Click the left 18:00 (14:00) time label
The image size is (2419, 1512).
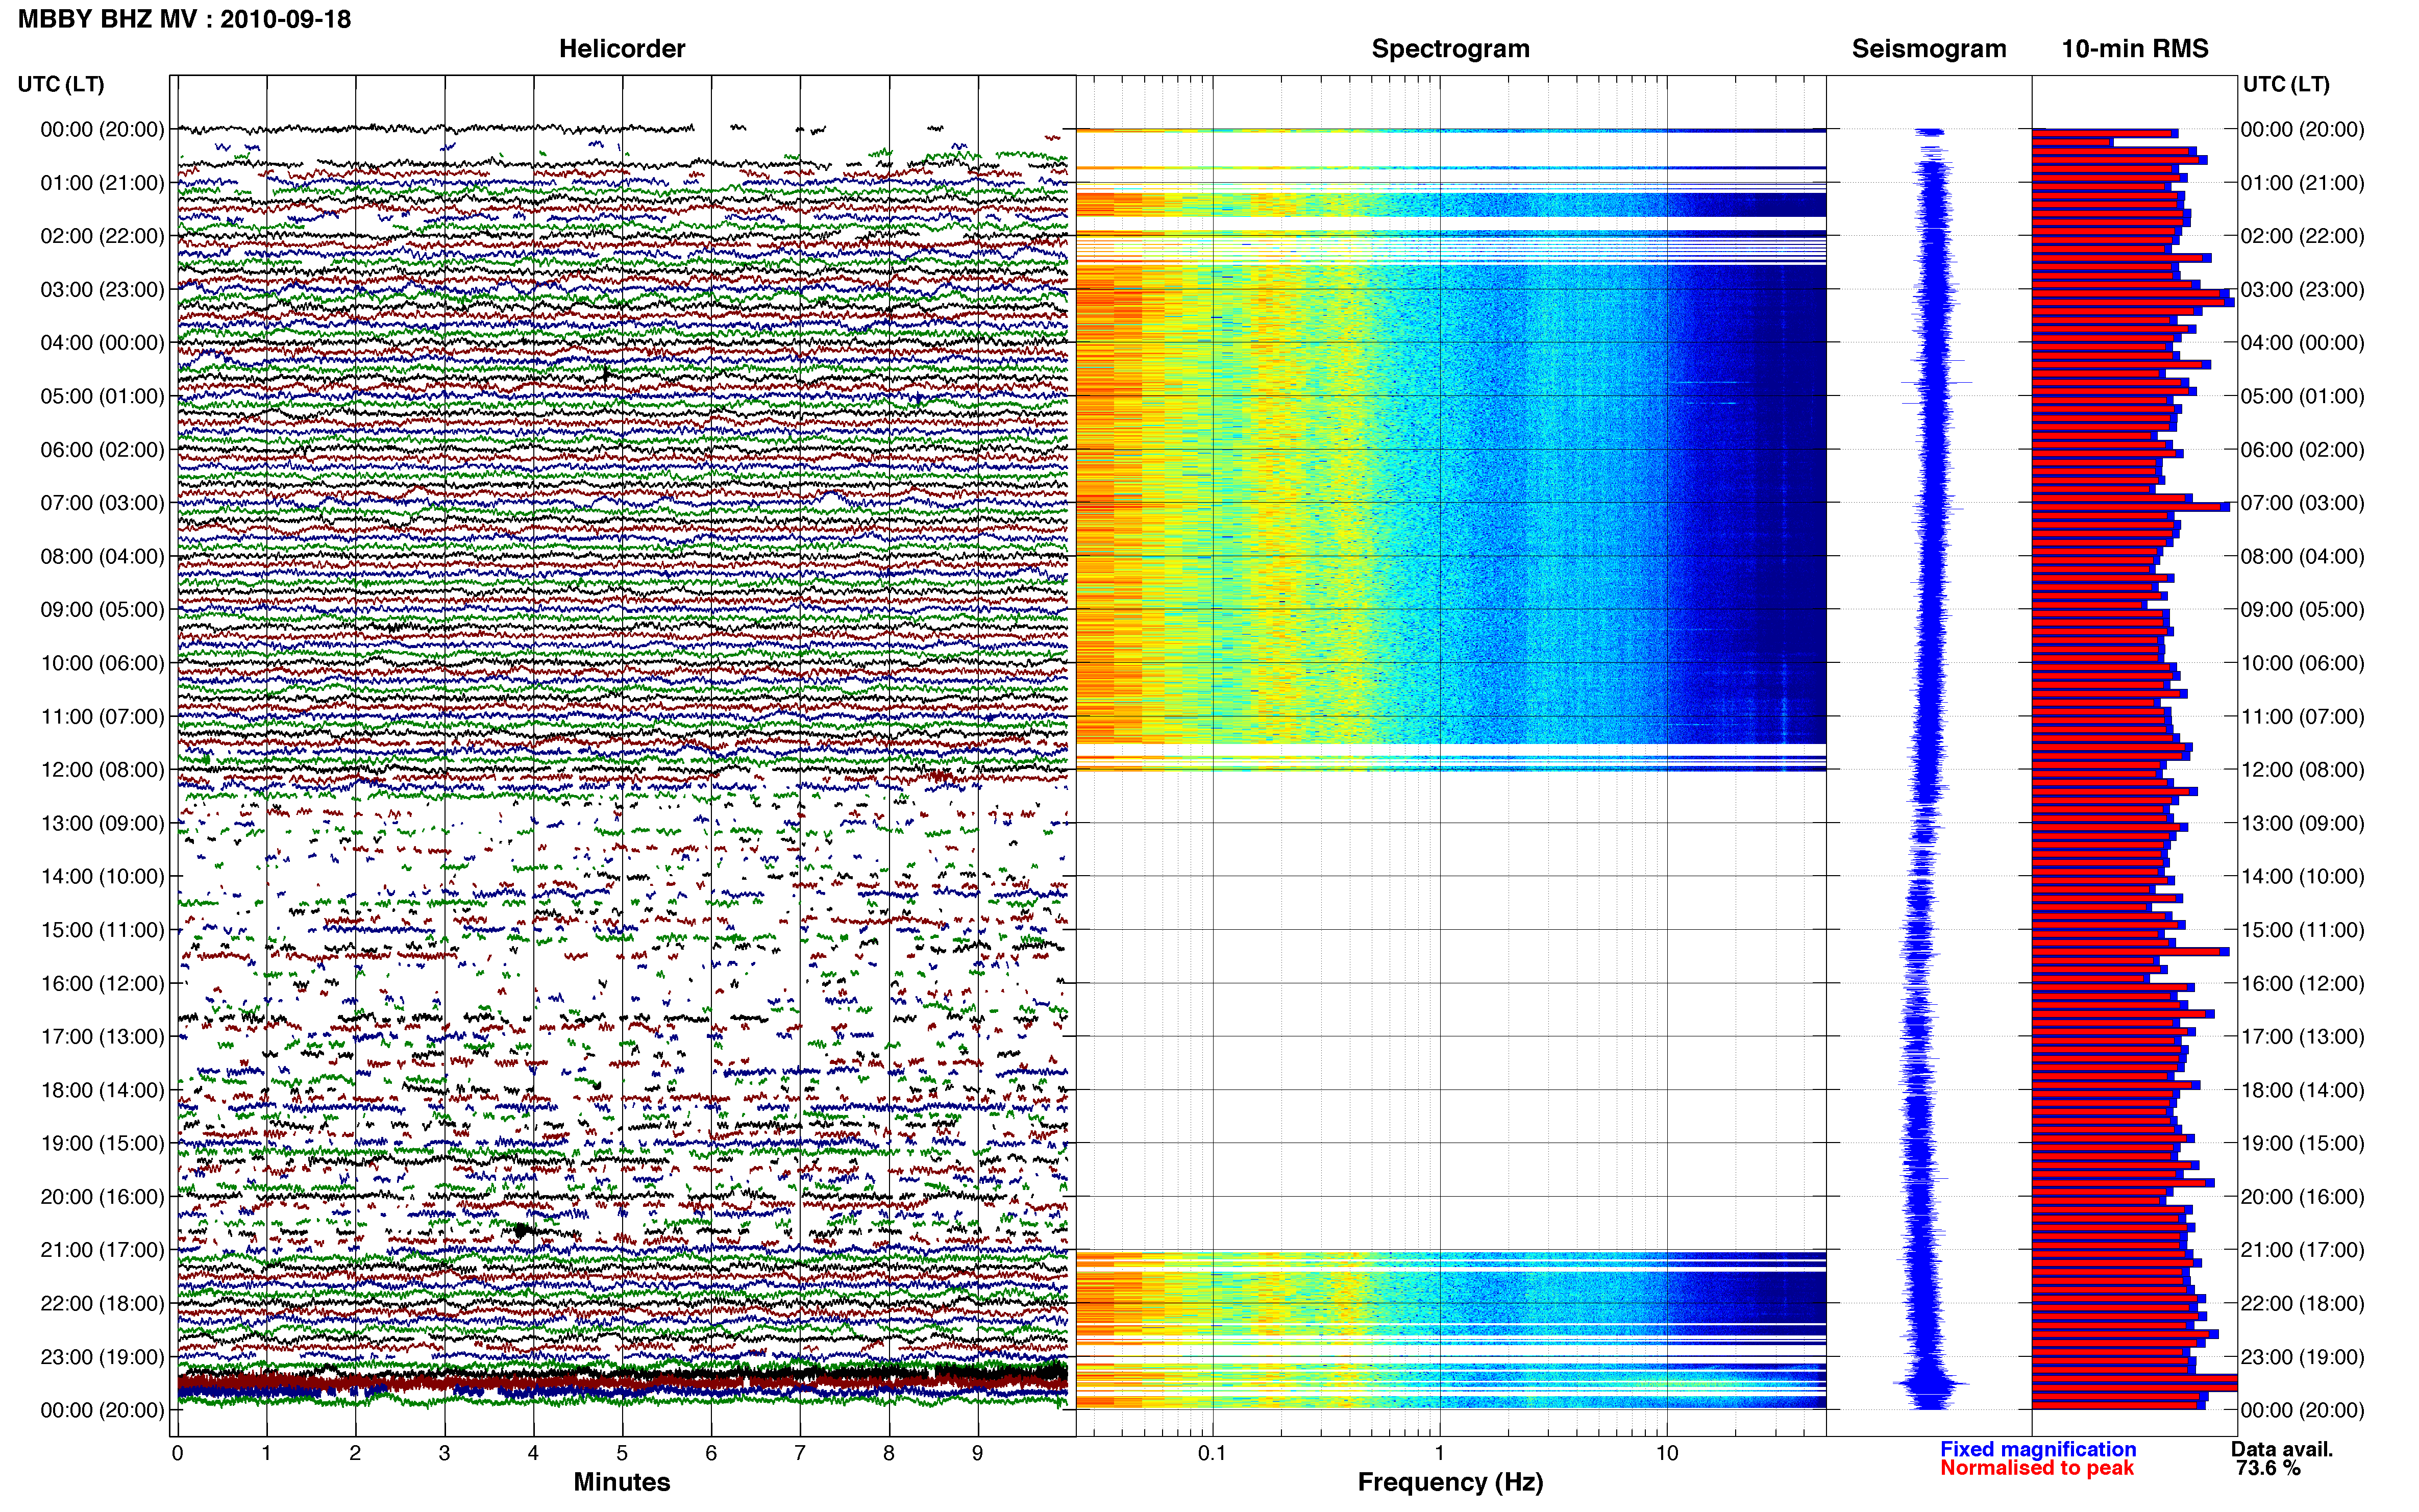coord(102,1090)
